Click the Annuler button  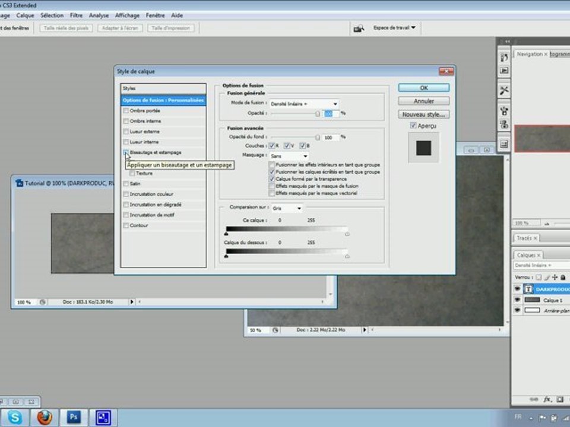(424, 101)
